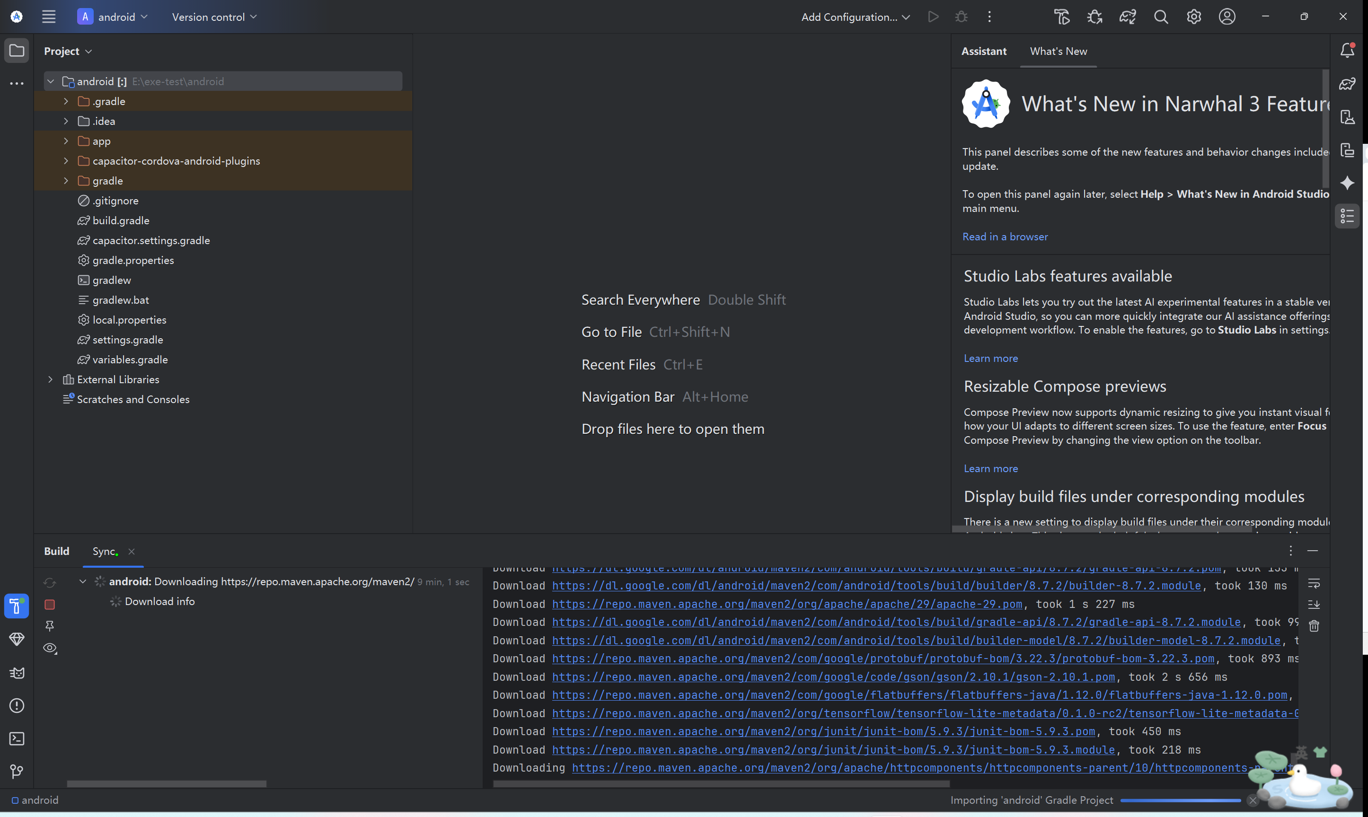
Task: Open the Add Configuration dropdown
Action: coord(855,17)
